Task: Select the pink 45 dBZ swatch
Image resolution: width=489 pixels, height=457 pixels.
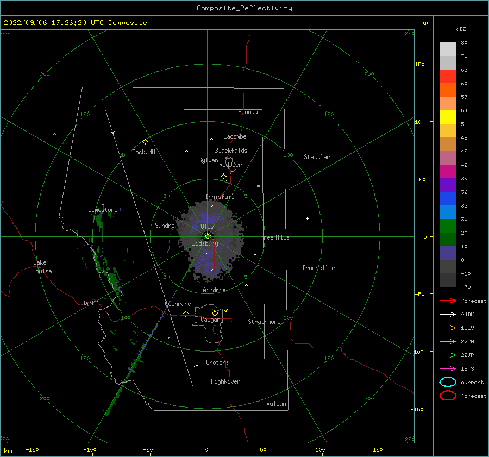Action: tap(448, 158)
